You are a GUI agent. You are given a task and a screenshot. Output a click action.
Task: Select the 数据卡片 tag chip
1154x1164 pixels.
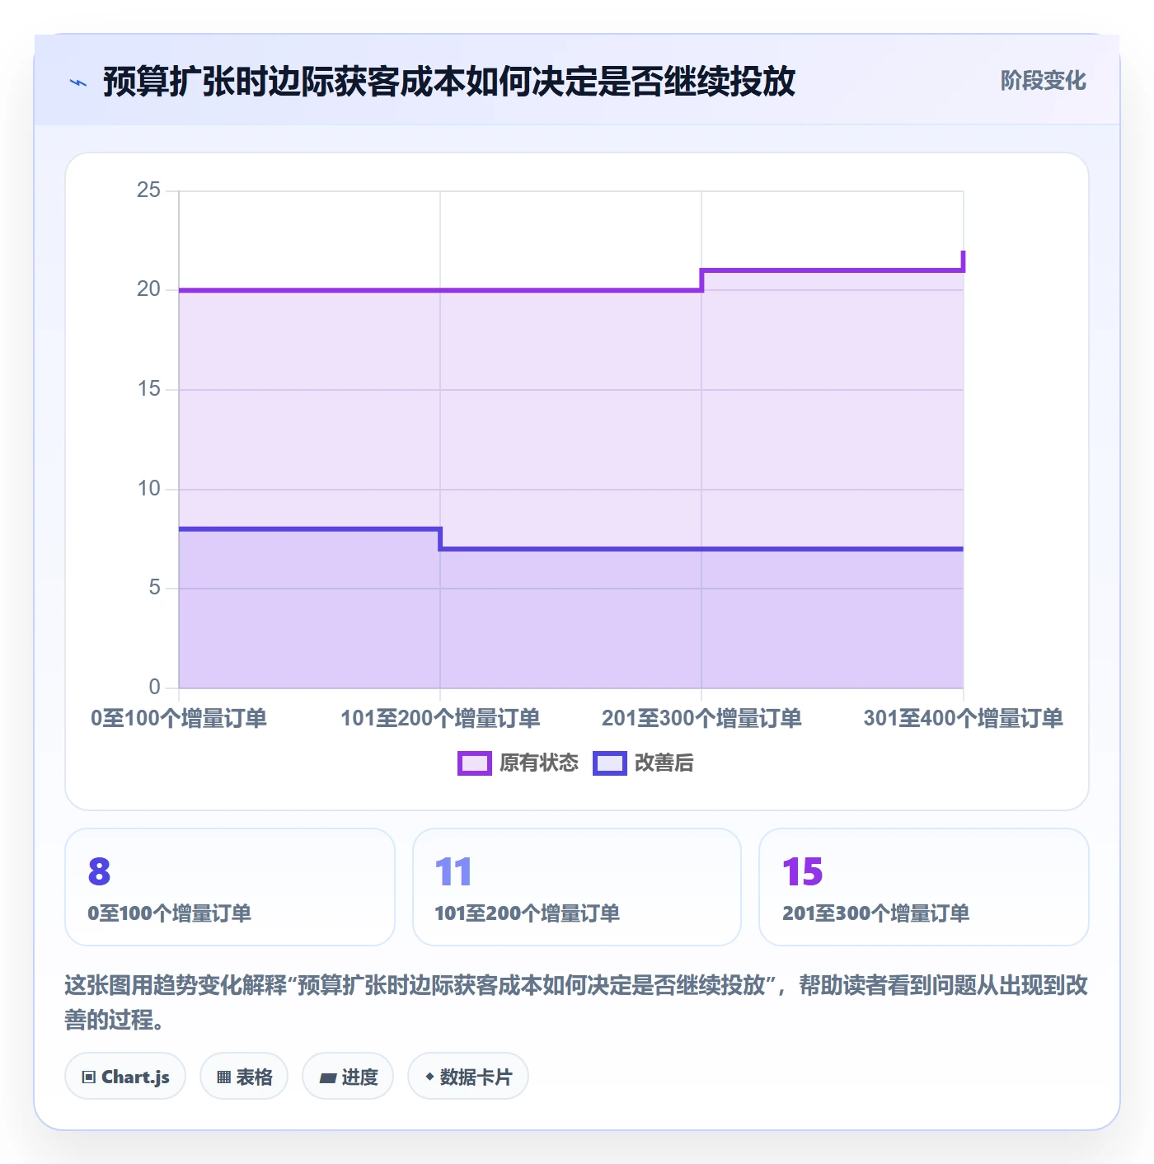click(468, 1077)
